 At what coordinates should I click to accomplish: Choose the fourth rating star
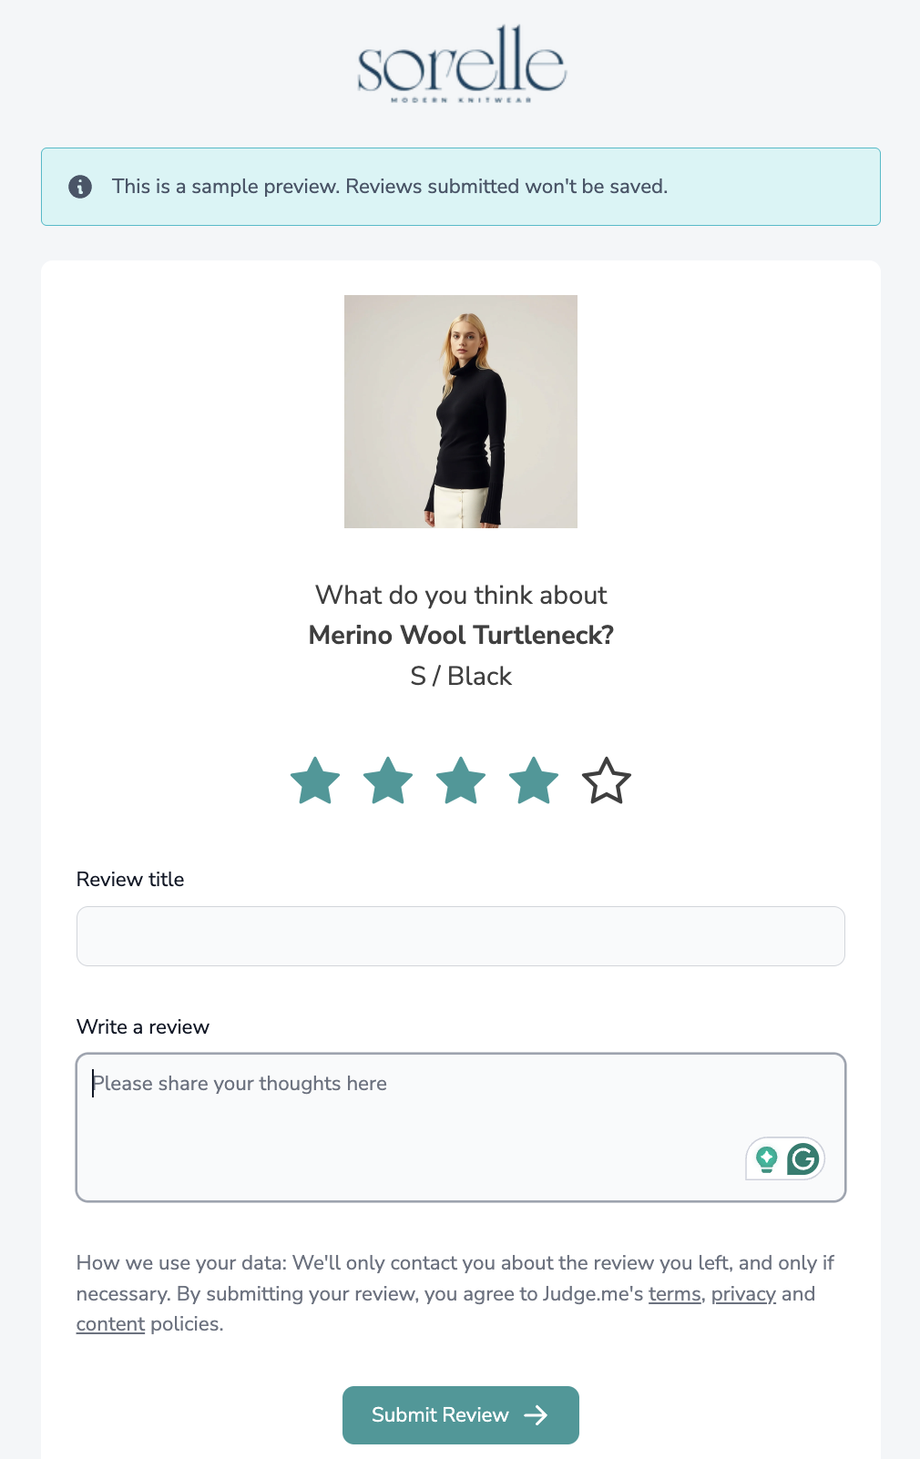tap(534, 781)
